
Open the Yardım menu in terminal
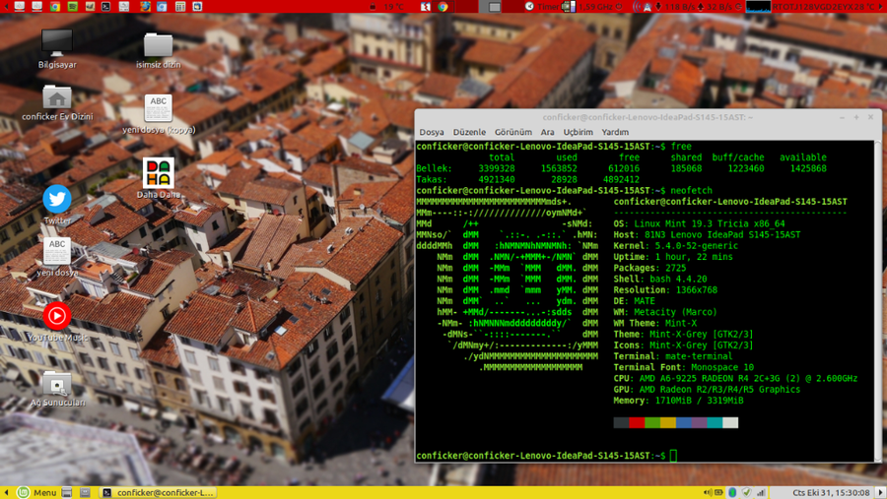(x=615, y=132)
